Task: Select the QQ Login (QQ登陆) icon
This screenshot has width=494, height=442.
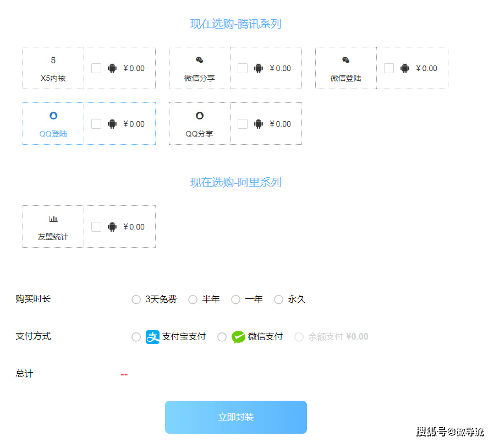Action: (x=53, y=116)
